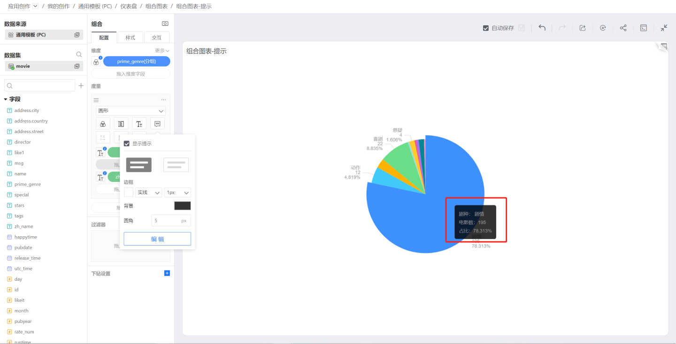Select the light tooltip theme option
The height and width of the screenshot is (344, 676).
pos(176,165)
